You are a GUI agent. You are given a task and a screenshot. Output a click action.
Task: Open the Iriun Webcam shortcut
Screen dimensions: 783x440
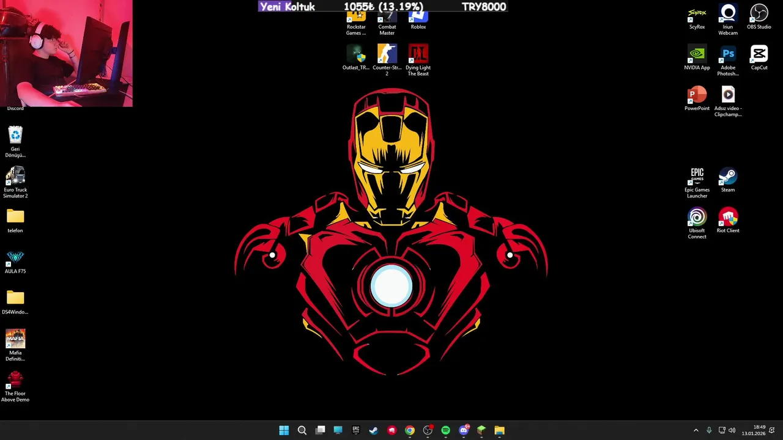click(728, 20)
